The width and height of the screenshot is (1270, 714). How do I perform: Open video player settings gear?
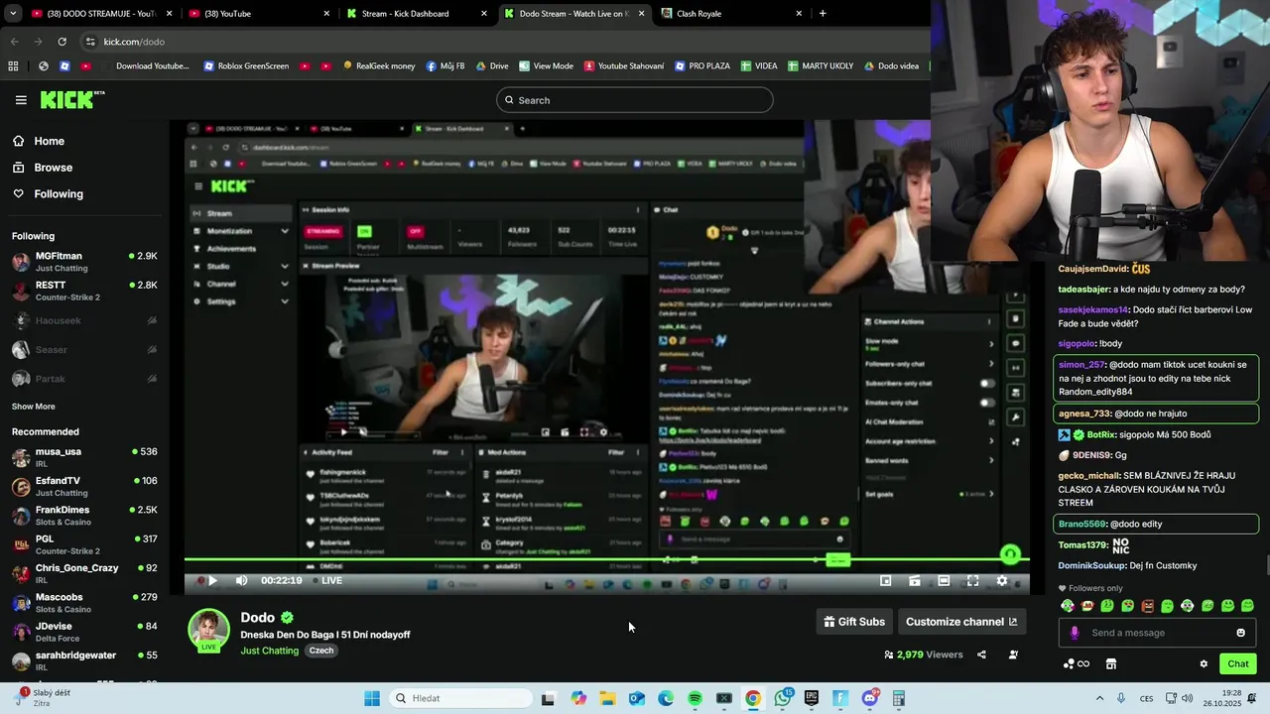pos(1002,581)
